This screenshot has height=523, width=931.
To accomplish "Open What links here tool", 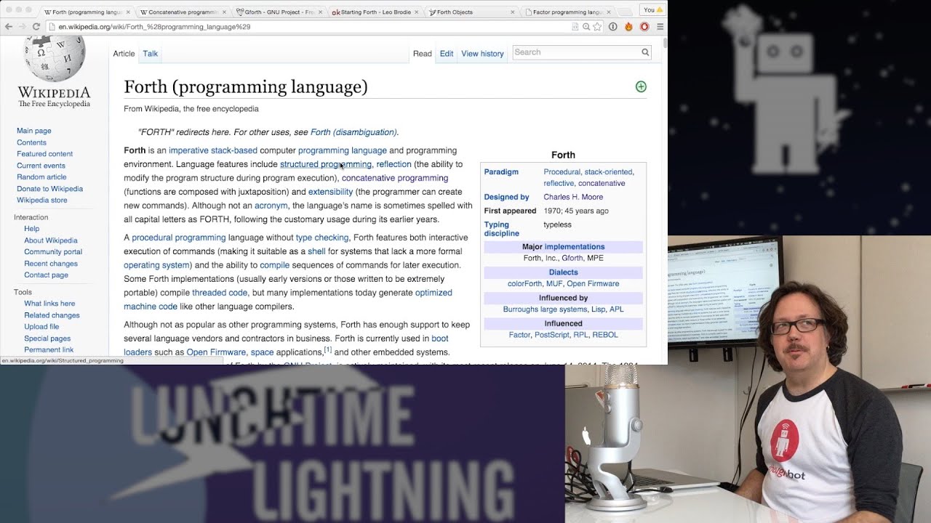I will 49,303.
